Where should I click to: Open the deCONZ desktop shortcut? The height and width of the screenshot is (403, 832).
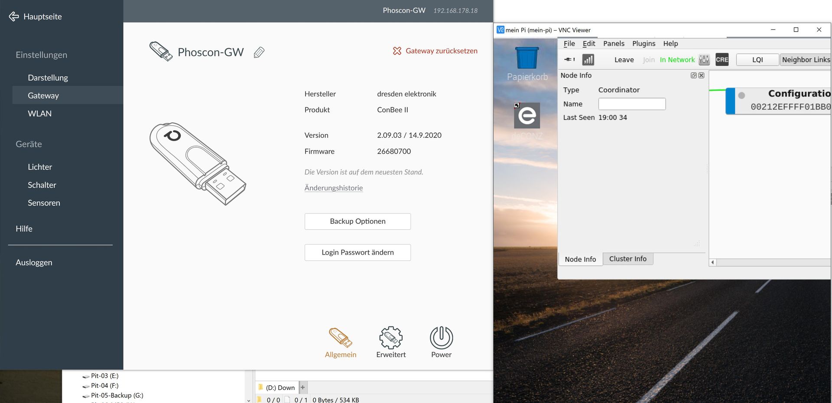(x=527, y=116)
